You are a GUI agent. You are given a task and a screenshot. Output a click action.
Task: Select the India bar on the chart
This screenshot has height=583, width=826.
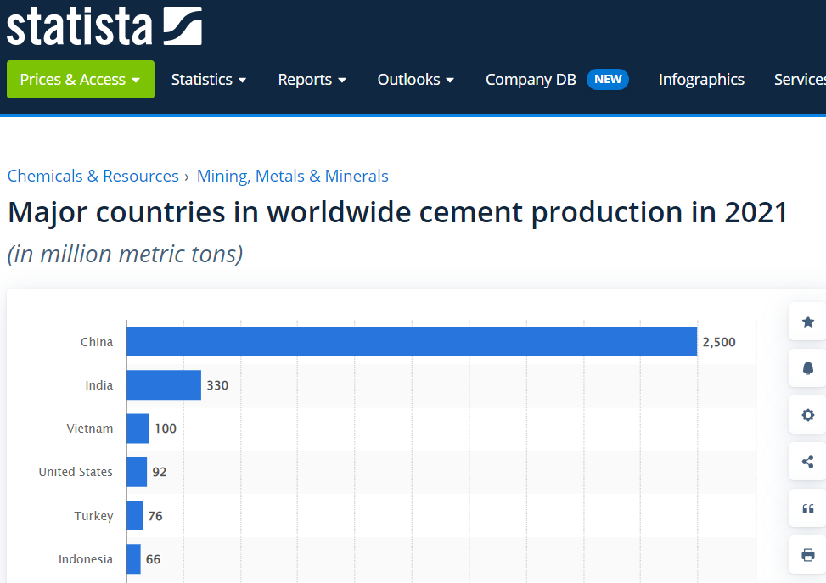[x=163, y=385]
